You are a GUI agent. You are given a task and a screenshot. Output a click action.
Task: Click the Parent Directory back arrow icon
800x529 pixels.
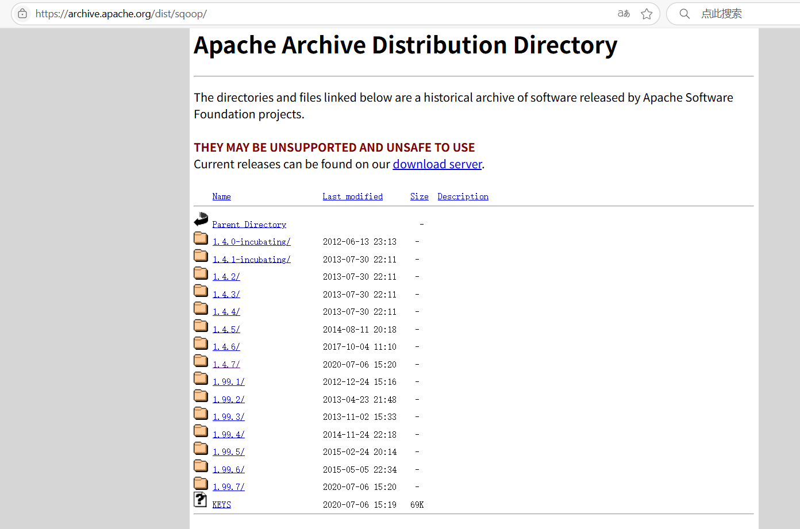coord(201,219)
